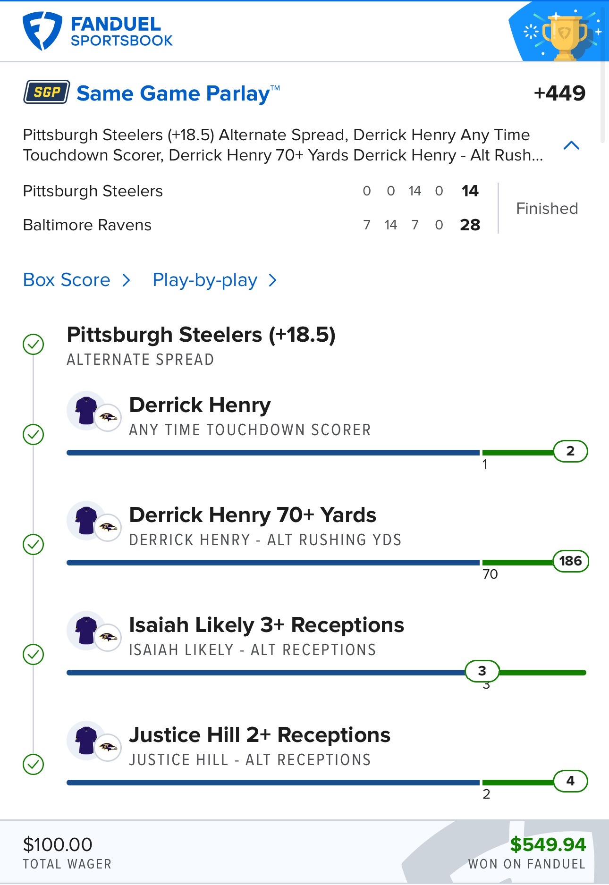The height and width of the screenshot is (885, 609).
Task: Open Play-by-play using its chevron
Action: pyautogui.click(x=272, y=280)
